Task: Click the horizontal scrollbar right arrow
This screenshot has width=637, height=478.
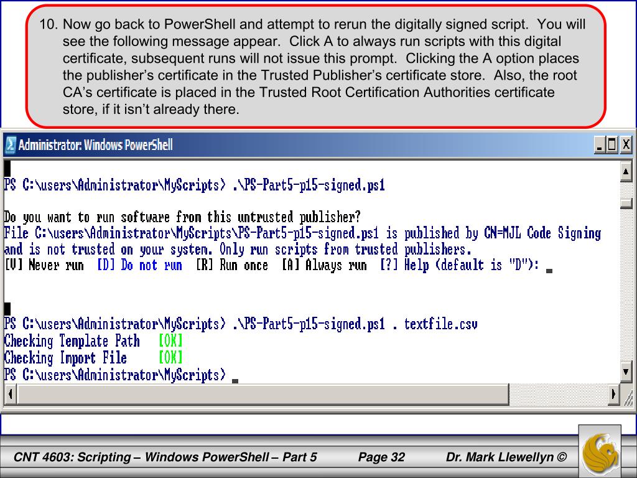Action: (613, 394)
